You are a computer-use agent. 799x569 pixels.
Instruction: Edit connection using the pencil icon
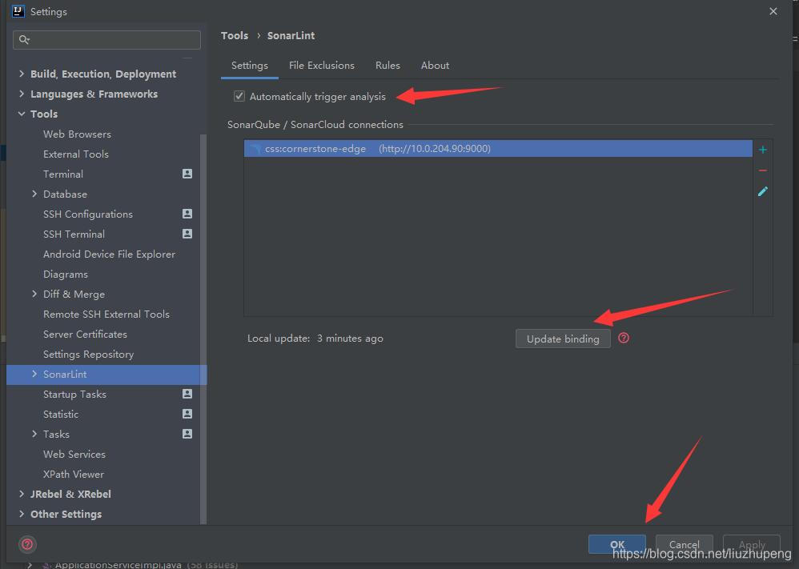[763, 191]
